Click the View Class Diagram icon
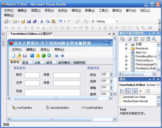162x128 pixels. tap(154, 39)
